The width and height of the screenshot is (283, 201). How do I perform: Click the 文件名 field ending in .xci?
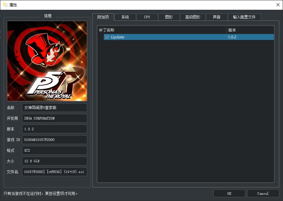[x=55, y=172]
